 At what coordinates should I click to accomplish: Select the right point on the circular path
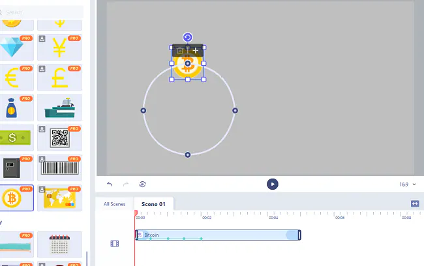click(235, 111)
